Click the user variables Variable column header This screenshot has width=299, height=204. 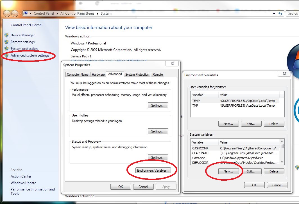pos(205,95)
